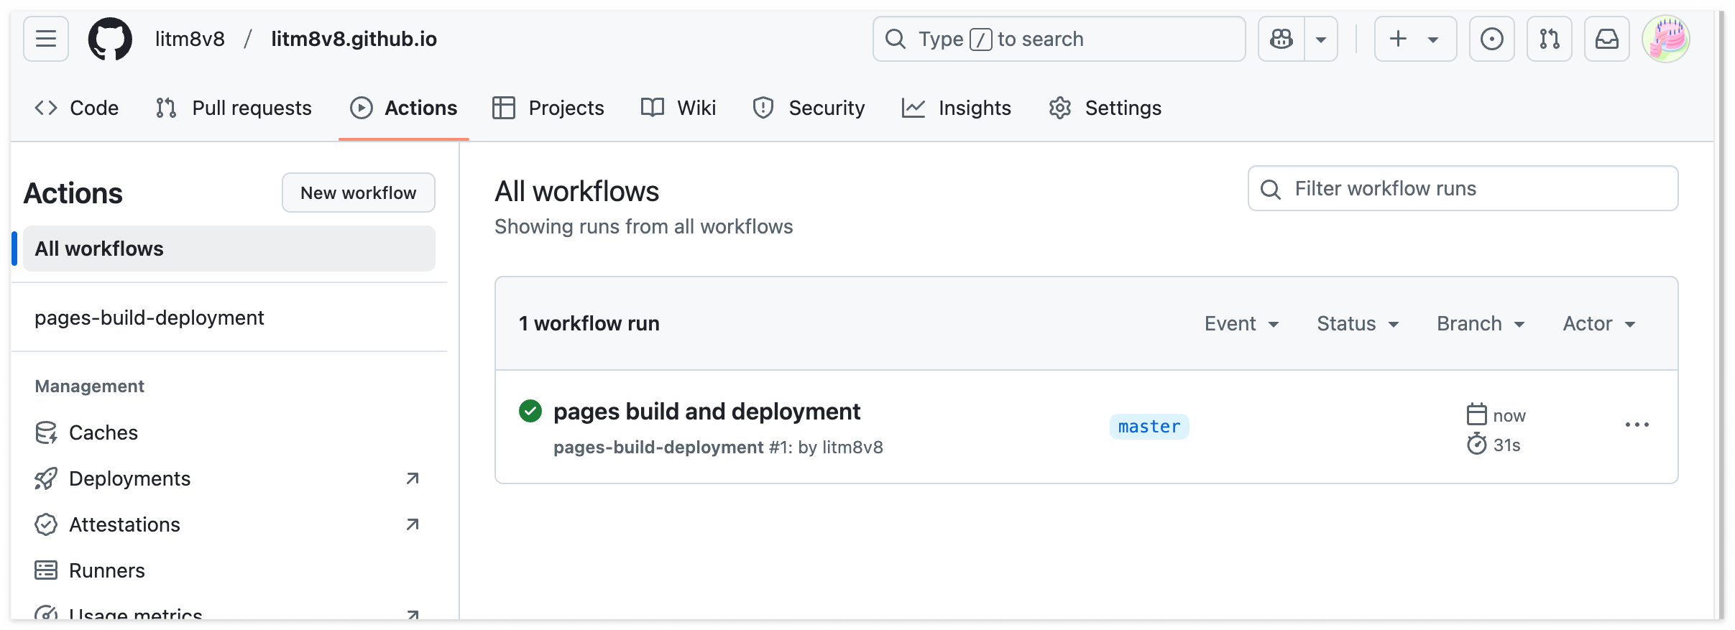Switch to the Code tab
The height and width of the screenshot is (630, 1735).
click(x=77, y=108)
